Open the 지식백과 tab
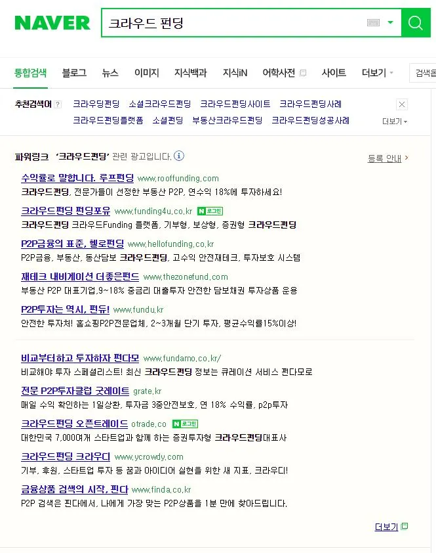436x553 pixels. (x=191, y=73)
